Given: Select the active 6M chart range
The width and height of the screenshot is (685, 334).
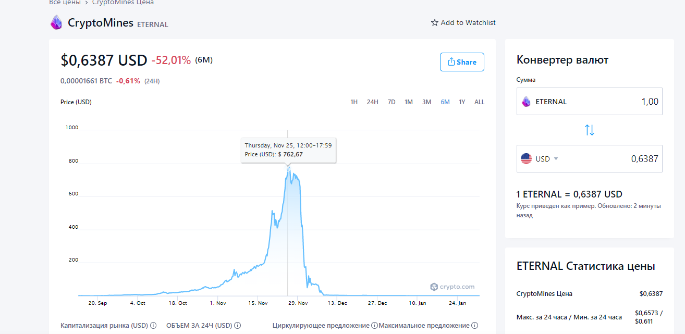Looking at the screenshot, I should [445, 102].
